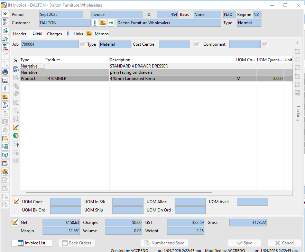Viewport: 305px width, 252px height.
Task: Click the Back Orders button
Action: (x=77, y=243)
